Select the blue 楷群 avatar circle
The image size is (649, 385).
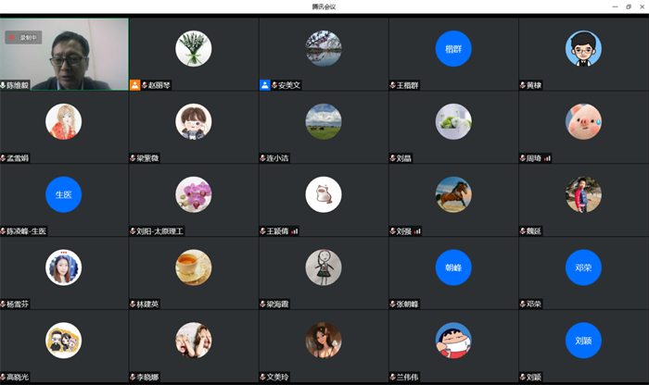pos(453,48)
